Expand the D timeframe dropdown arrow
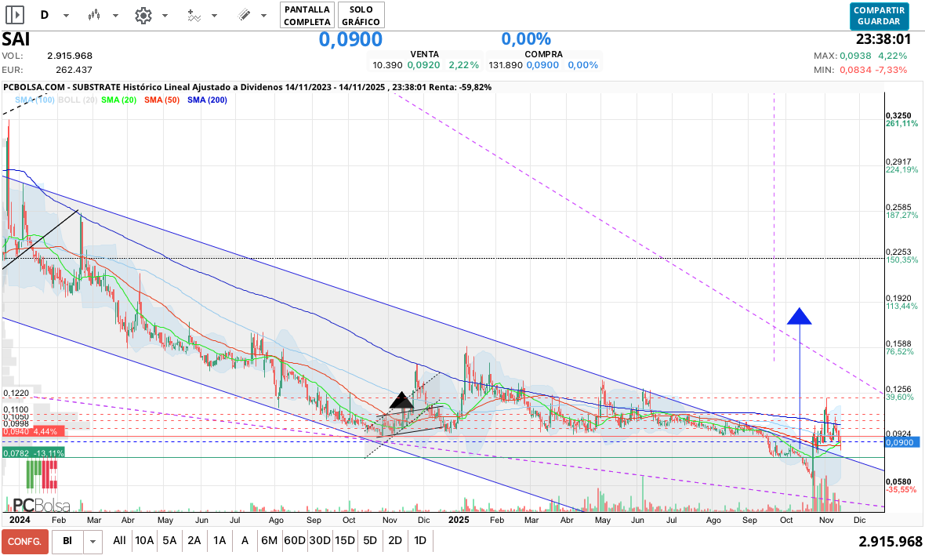Viewport: 925px width, 559px height. click(x=66, y=16)
